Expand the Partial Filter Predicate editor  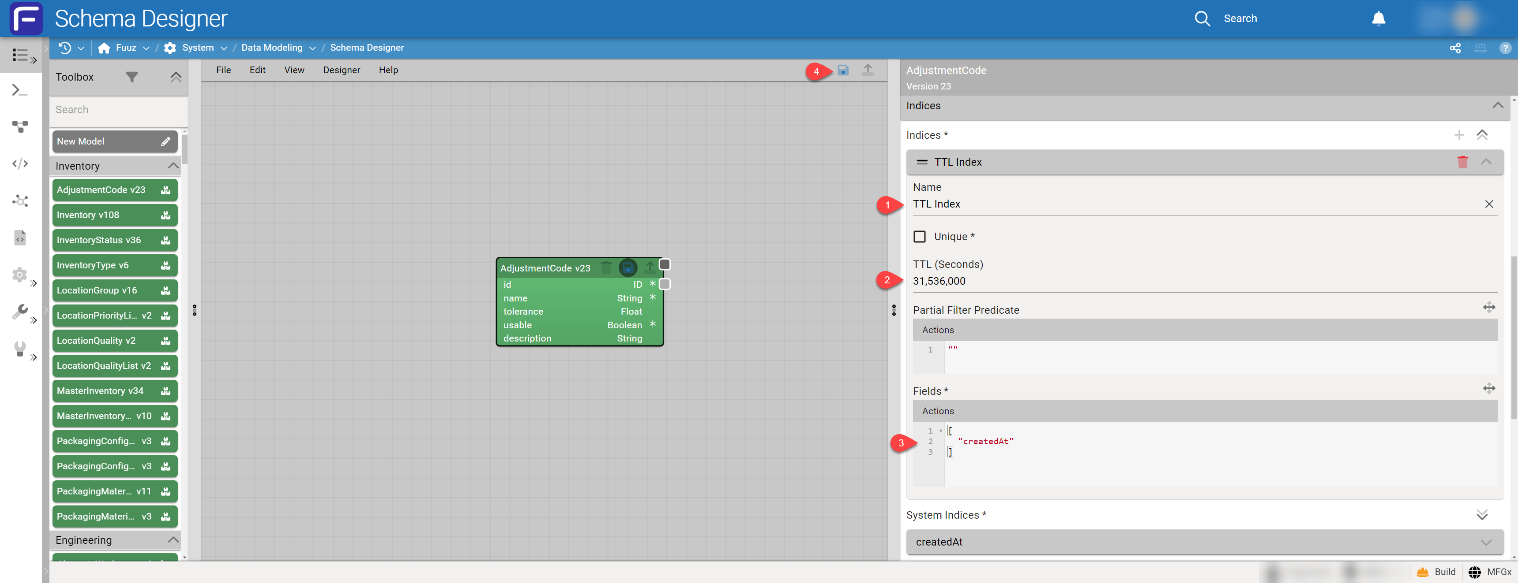pyautogui.click(x=1489, y=307)
